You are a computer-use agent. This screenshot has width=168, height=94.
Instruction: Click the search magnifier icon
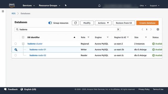click(17, 30)
